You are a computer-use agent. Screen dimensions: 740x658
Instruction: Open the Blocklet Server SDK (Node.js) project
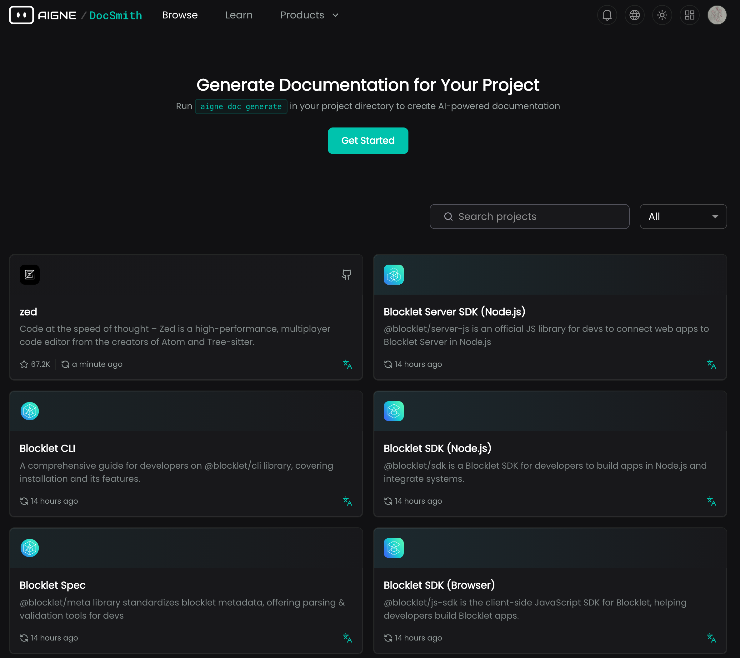pos(454,312)
